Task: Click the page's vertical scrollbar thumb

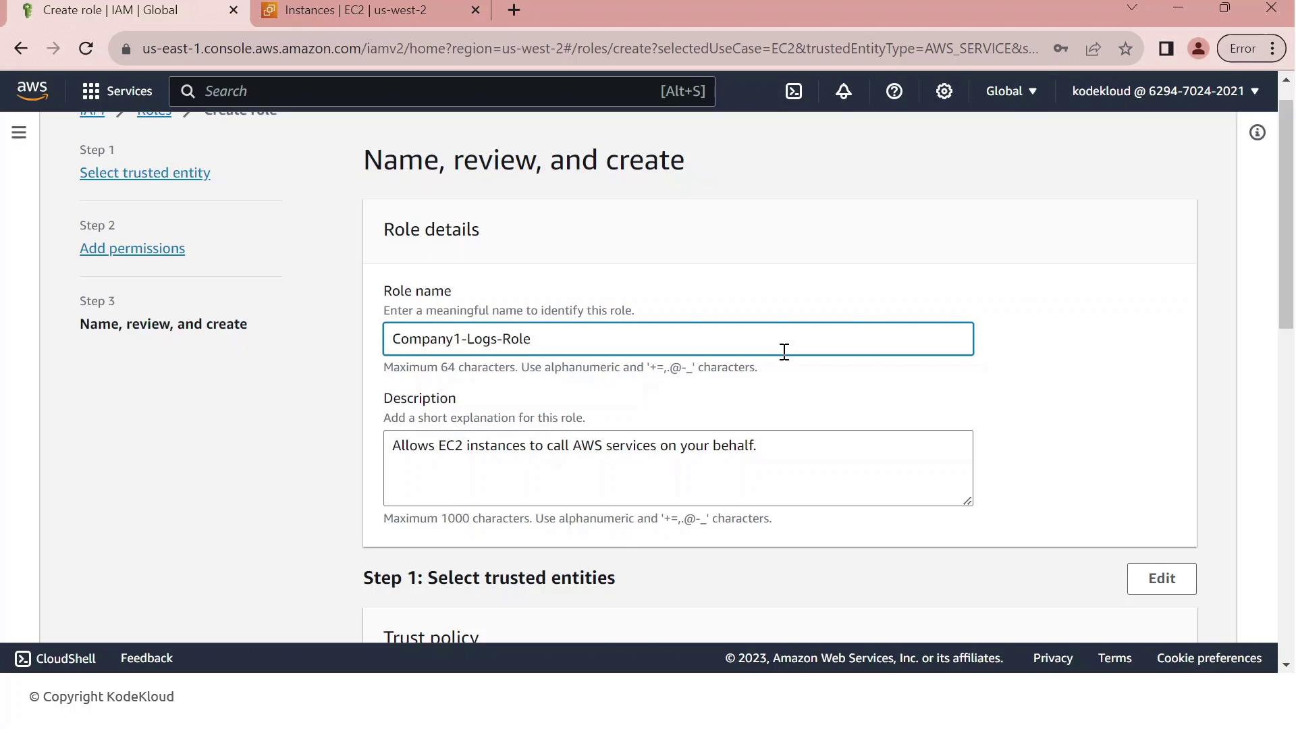Action: click(1286, 215)
